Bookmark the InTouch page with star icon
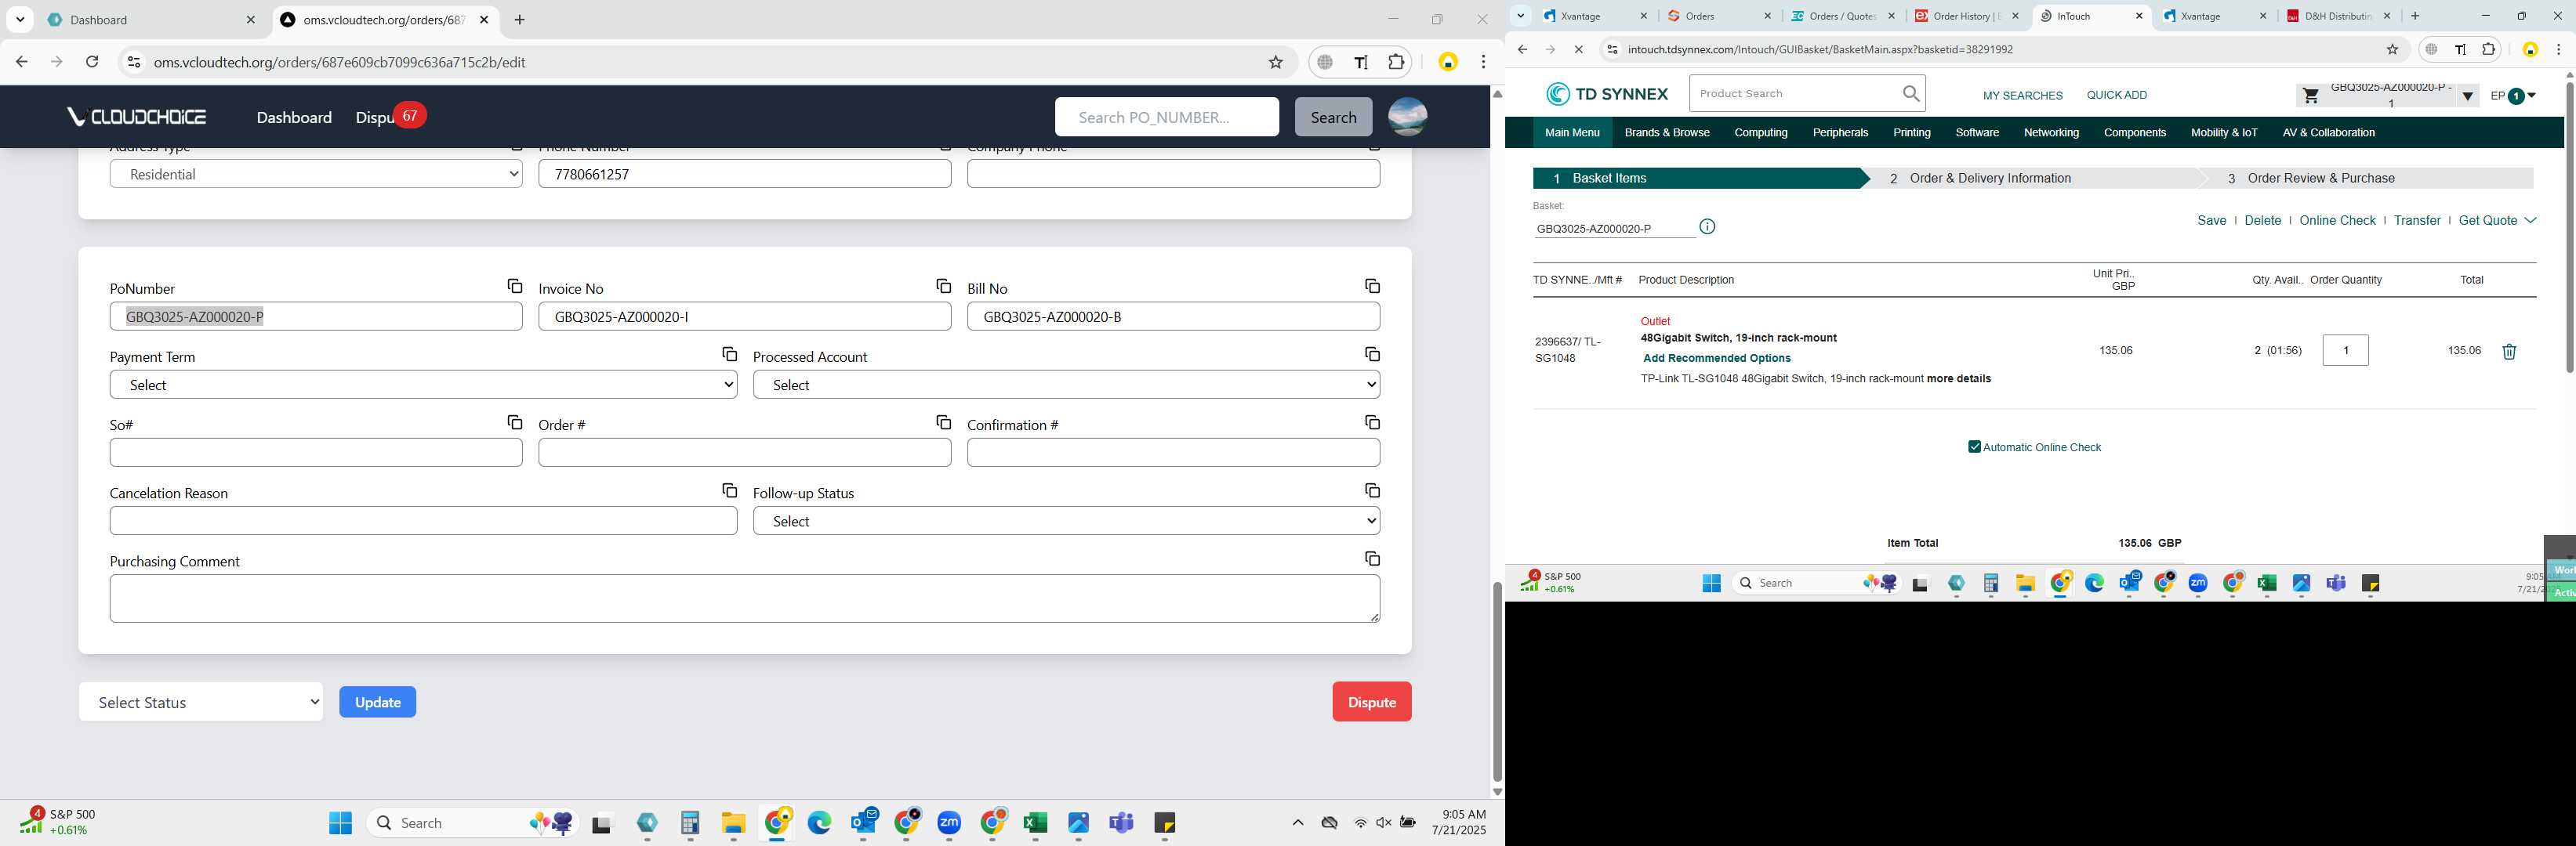The width and height of the screenshot is (2576, 846). [2392, 49]
